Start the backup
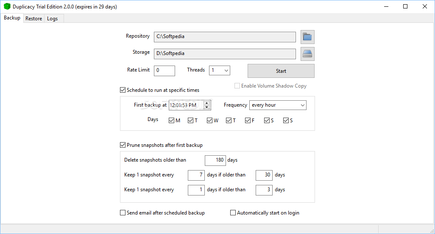The height and width of the screenshot is (234, 435). coord(281,71)
